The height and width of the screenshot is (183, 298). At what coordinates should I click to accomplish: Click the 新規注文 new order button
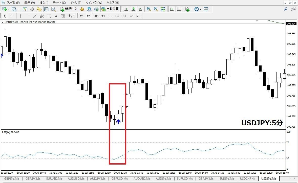click(69, 9)
